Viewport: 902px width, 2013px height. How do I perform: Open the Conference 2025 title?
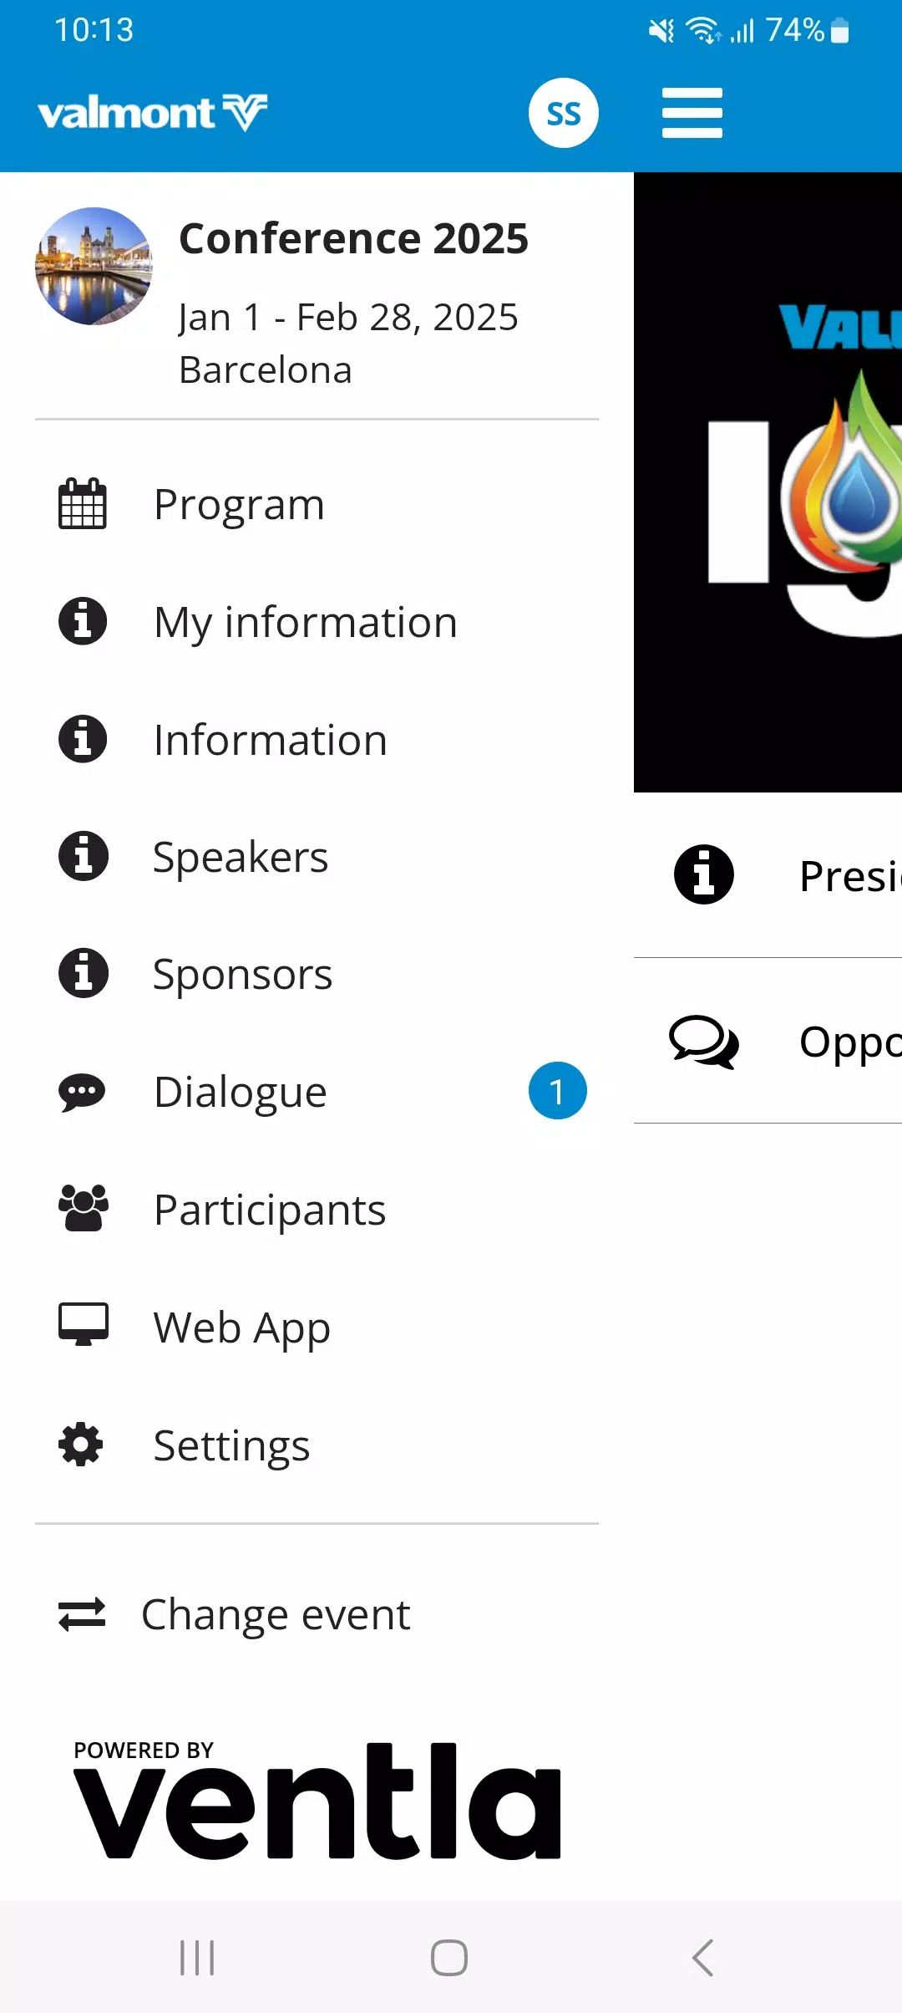tap(353, 238)
